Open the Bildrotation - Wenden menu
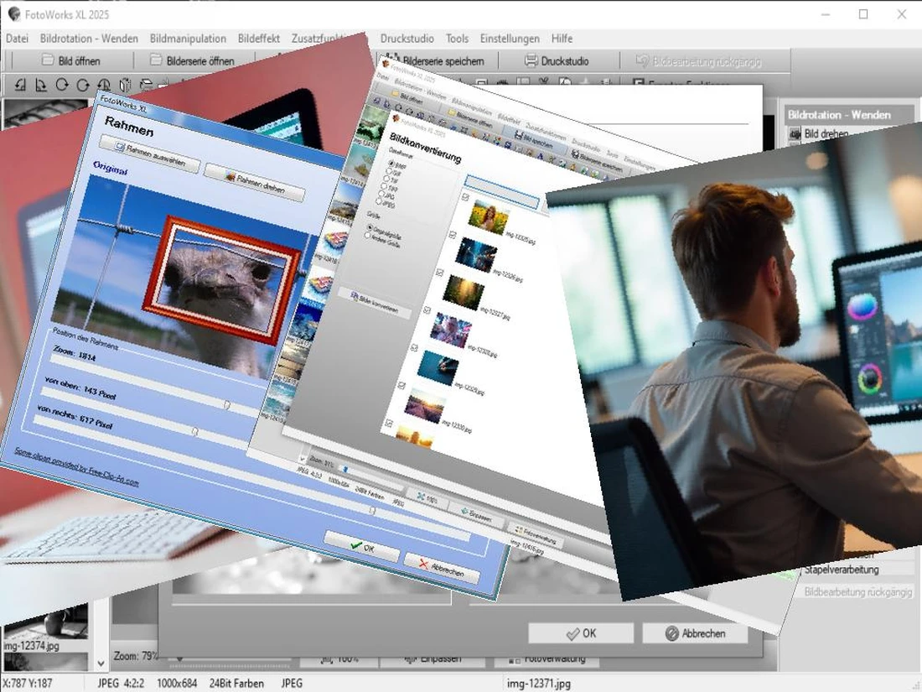Screen dimensions: 922x692 coord(89,39)
